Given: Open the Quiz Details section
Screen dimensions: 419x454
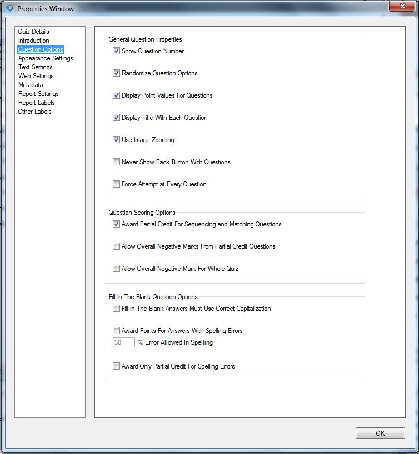Looking at the screenshot, I should [33, 32].
